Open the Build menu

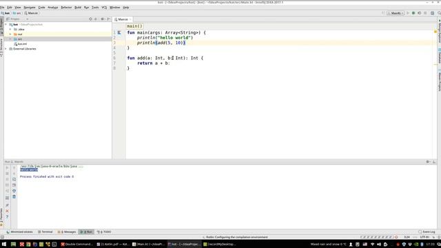78,8
